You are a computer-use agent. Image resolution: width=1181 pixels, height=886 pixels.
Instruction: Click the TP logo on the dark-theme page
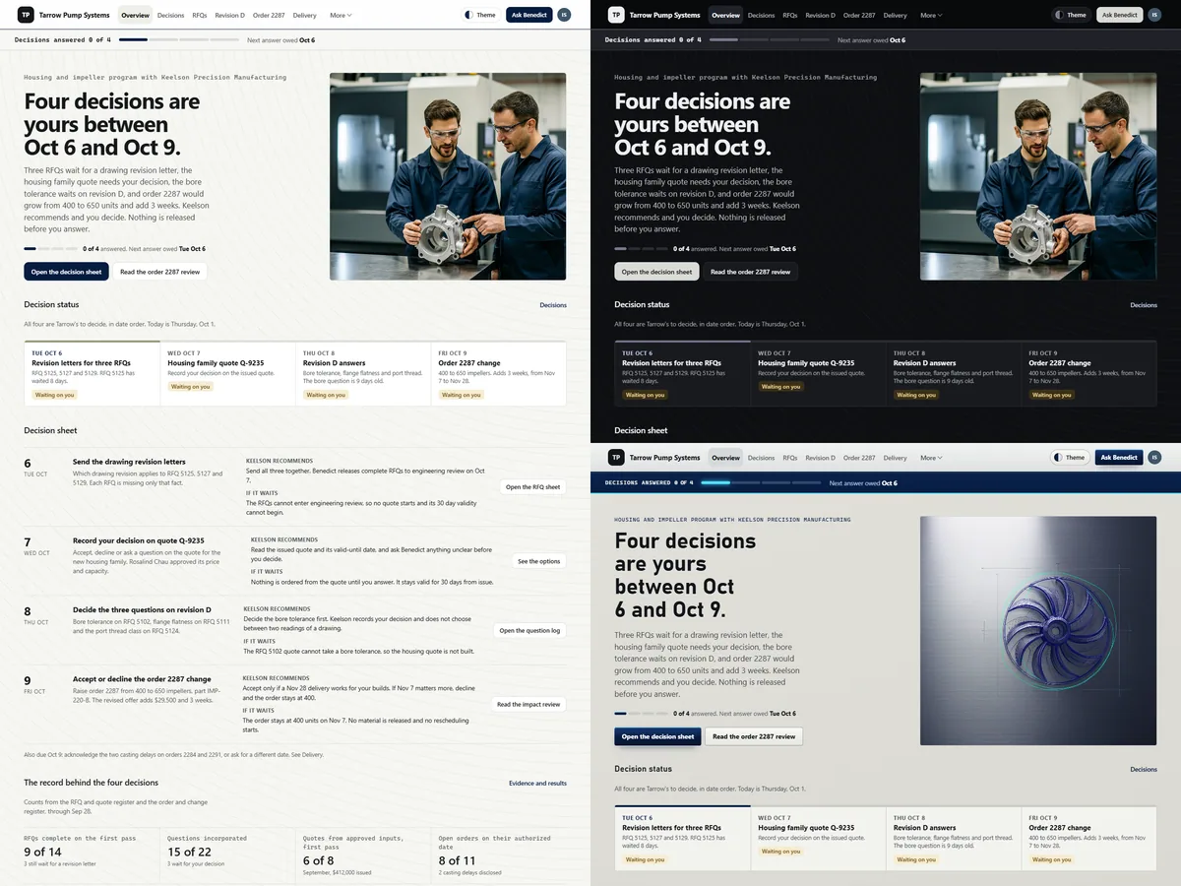[615, 15]
